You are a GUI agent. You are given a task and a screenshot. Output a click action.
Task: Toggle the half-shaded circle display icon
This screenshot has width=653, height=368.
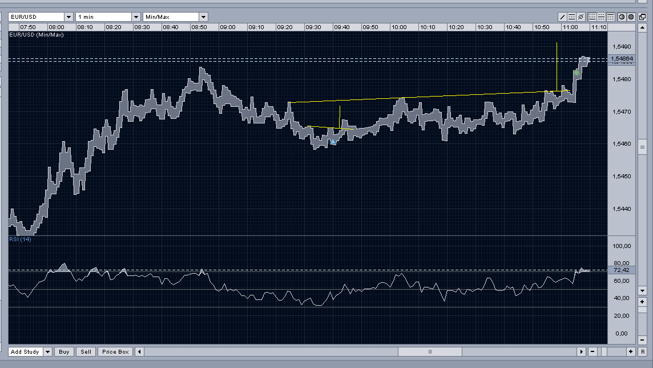(x=622, y=17)
